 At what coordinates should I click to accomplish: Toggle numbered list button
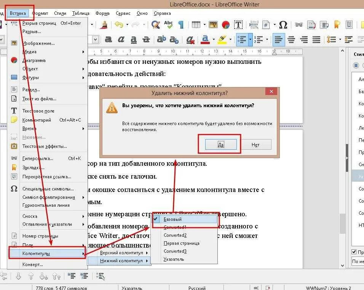coord(259,40)
